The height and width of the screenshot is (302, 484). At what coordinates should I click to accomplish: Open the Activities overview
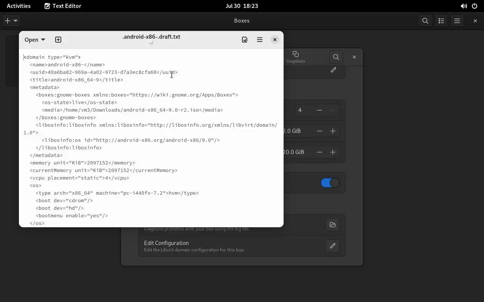click(x=19, y=6)
